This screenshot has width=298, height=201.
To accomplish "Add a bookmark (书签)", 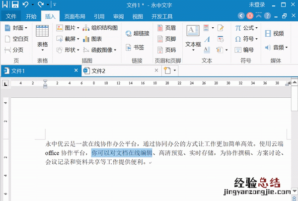I will pos(134,48).
